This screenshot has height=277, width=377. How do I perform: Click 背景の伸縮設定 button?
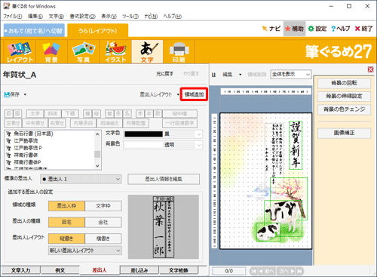[x=344, y=96]
